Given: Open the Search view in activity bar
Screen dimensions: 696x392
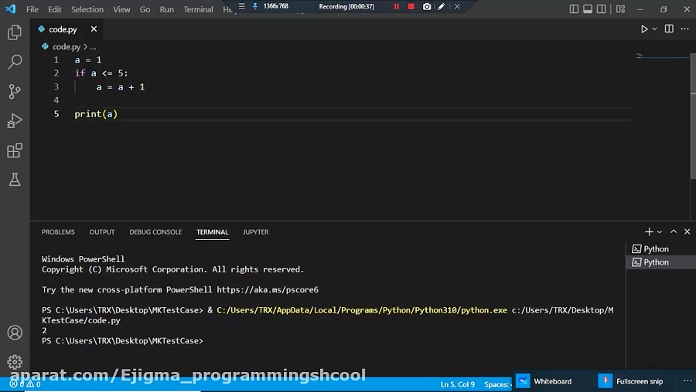Looking at the screenshot, I should (14, 62).
